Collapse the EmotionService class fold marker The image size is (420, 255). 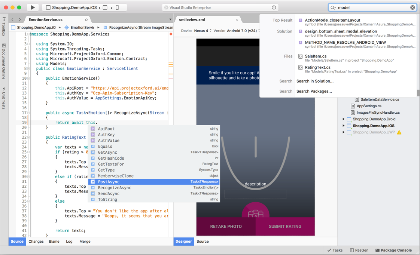coord(28,68)
